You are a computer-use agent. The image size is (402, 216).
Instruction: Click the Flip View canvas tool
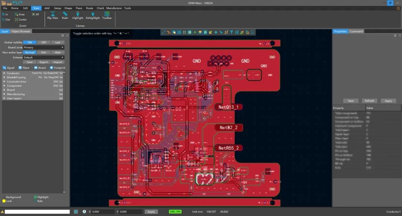click(52, 15)
